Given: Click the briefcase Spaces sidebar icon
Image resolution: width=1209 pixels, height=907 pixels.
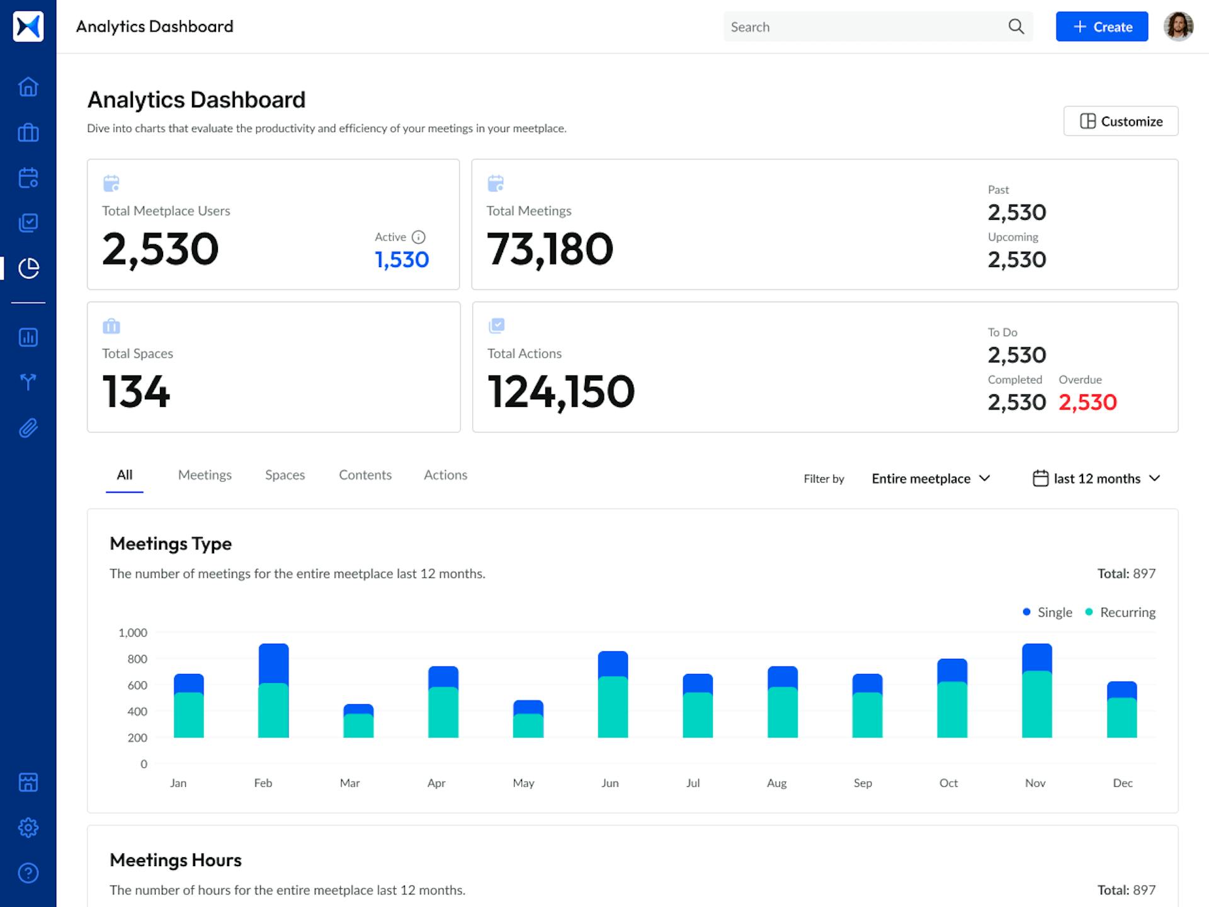Looking at the screenshot, I should pos(28,133).
